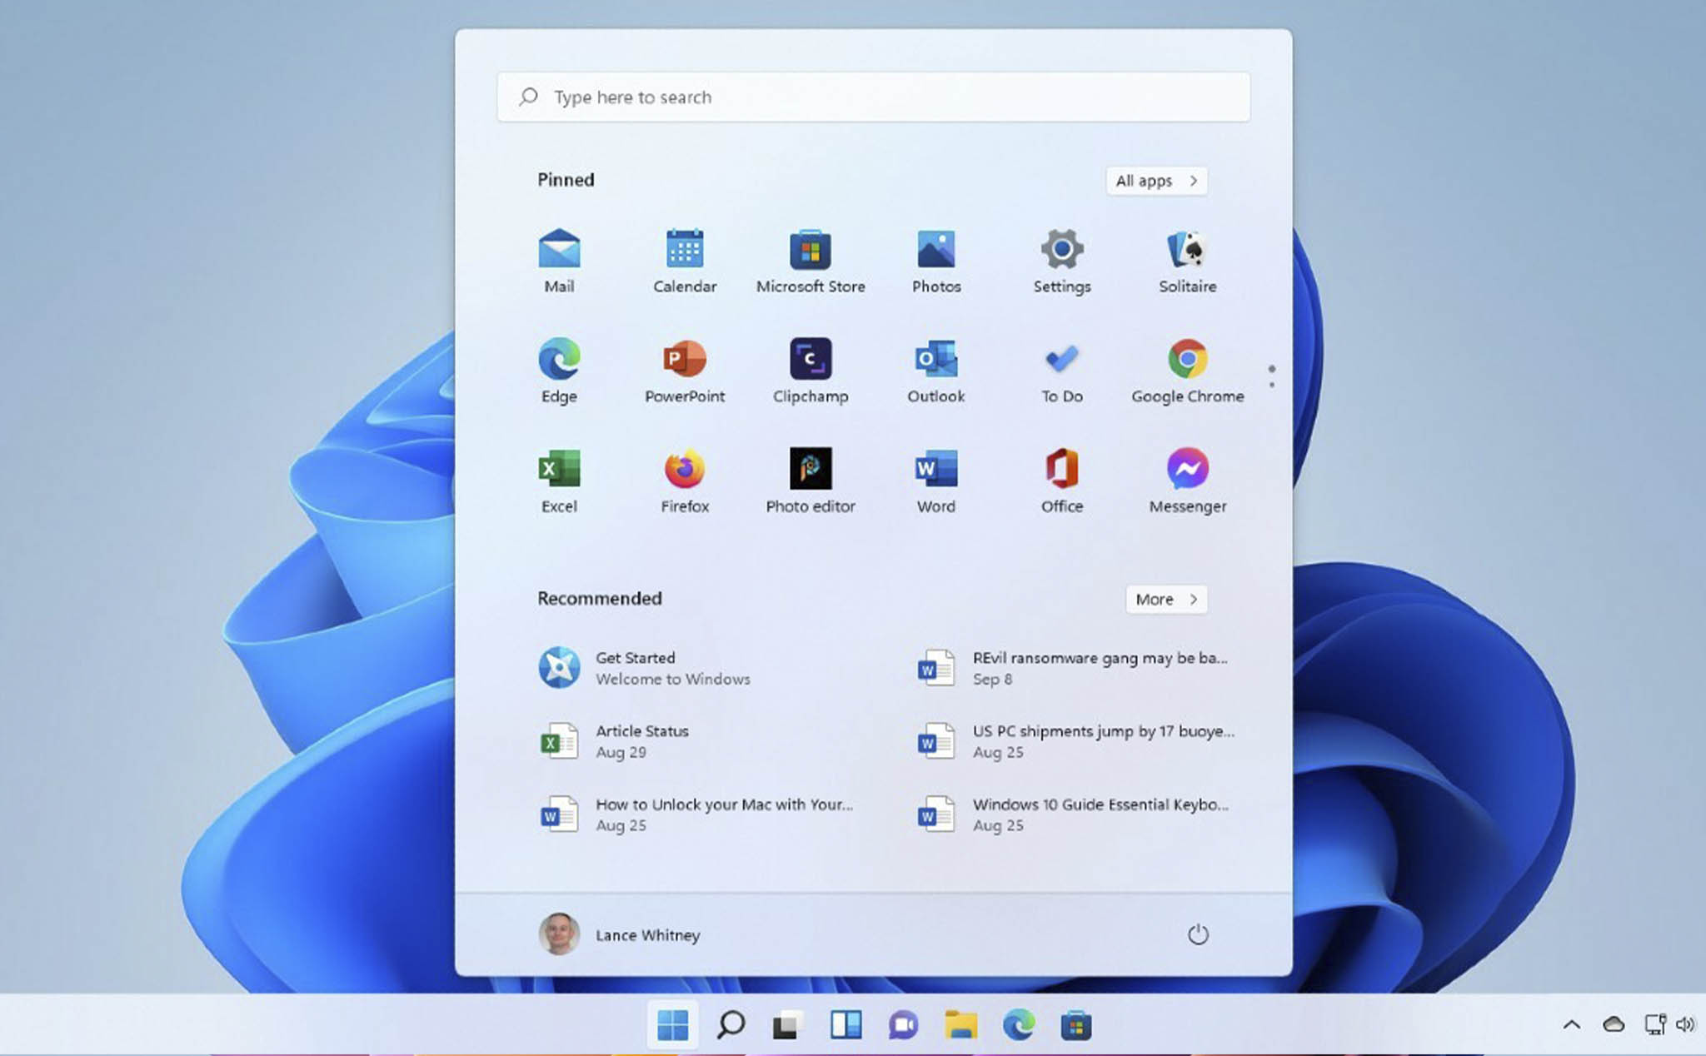Image resolution: width=1706 pixels, height=1056 pixels.
Task: Click the volume speaker tray icon
Action: point(1685,1024)
